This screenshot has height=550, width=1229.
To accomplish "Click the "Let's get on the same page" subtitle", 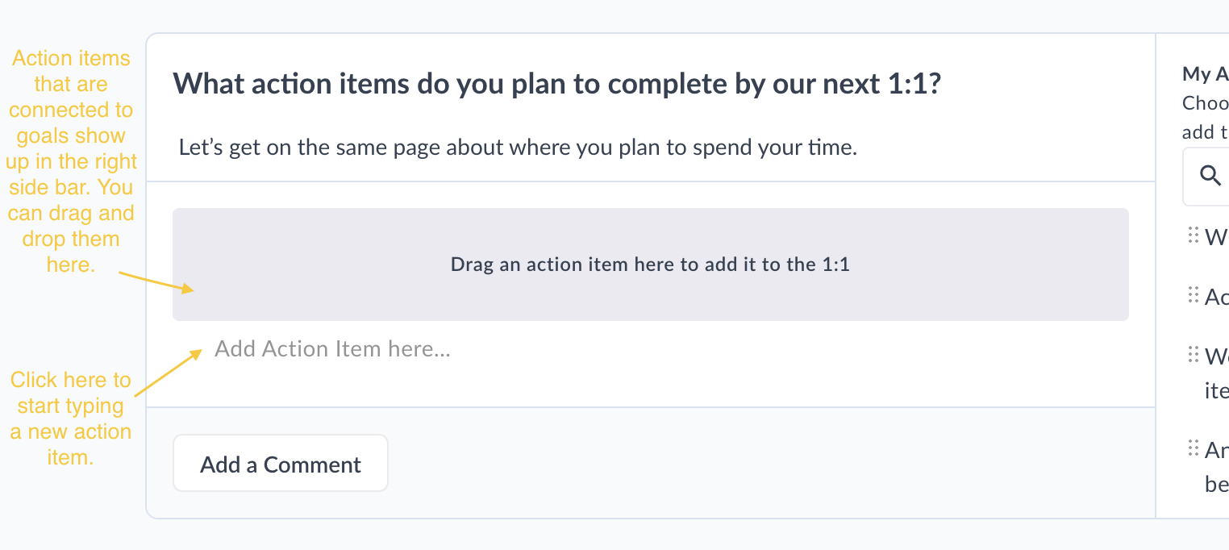I will pyautogui.click(x=517, y=148).
